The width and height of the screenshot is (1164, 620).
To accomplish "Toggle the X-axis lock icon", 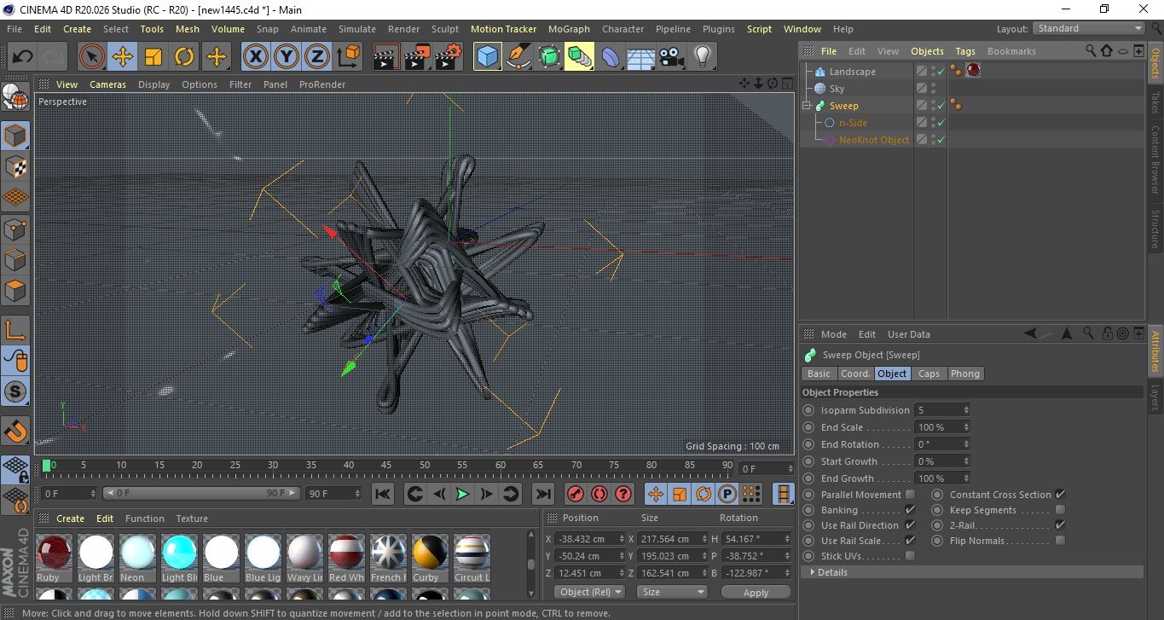I will coord(255,57).
